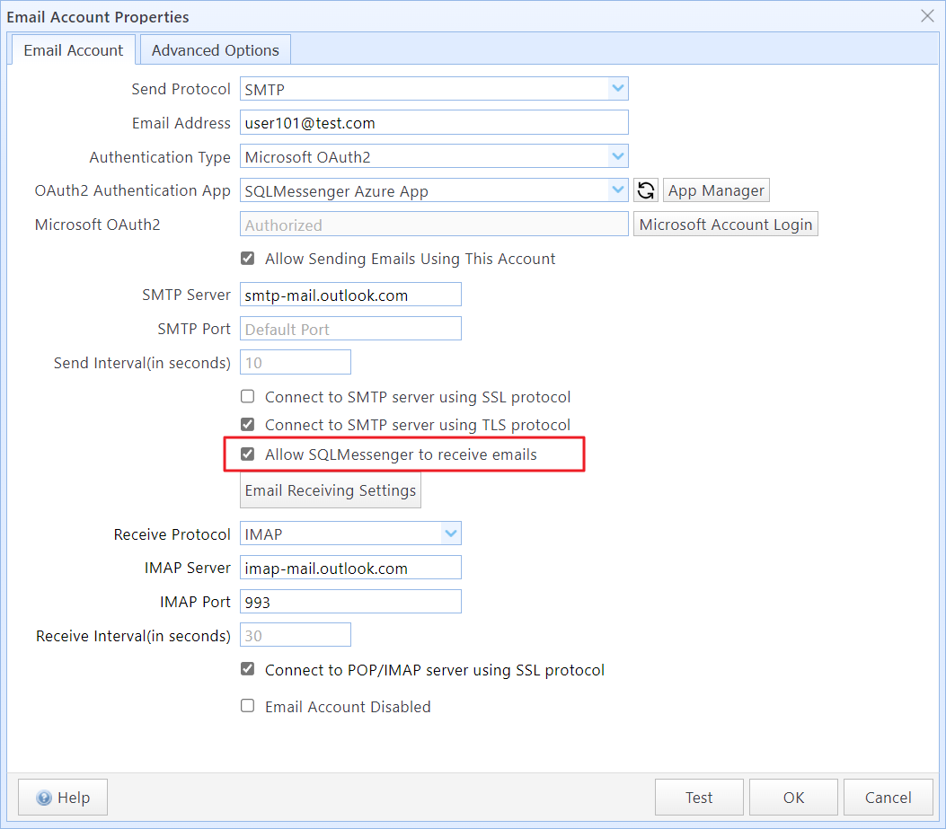Click the Email Account Properties title text
Image resolution: width=946 pixels, height=829 pixels.
(x=98, y=17)
